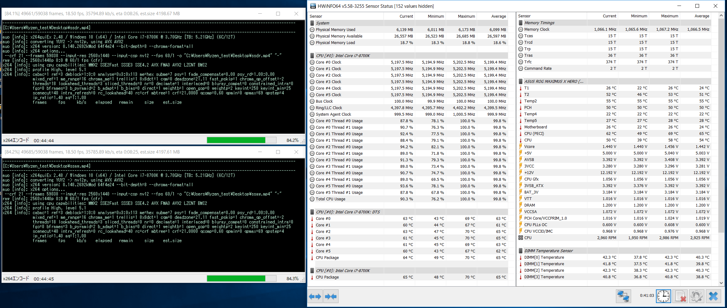Viewport: 727px width, 308px height.
Task: Click the progress bar in the ssdr.mp4 window
Action: 241,140
